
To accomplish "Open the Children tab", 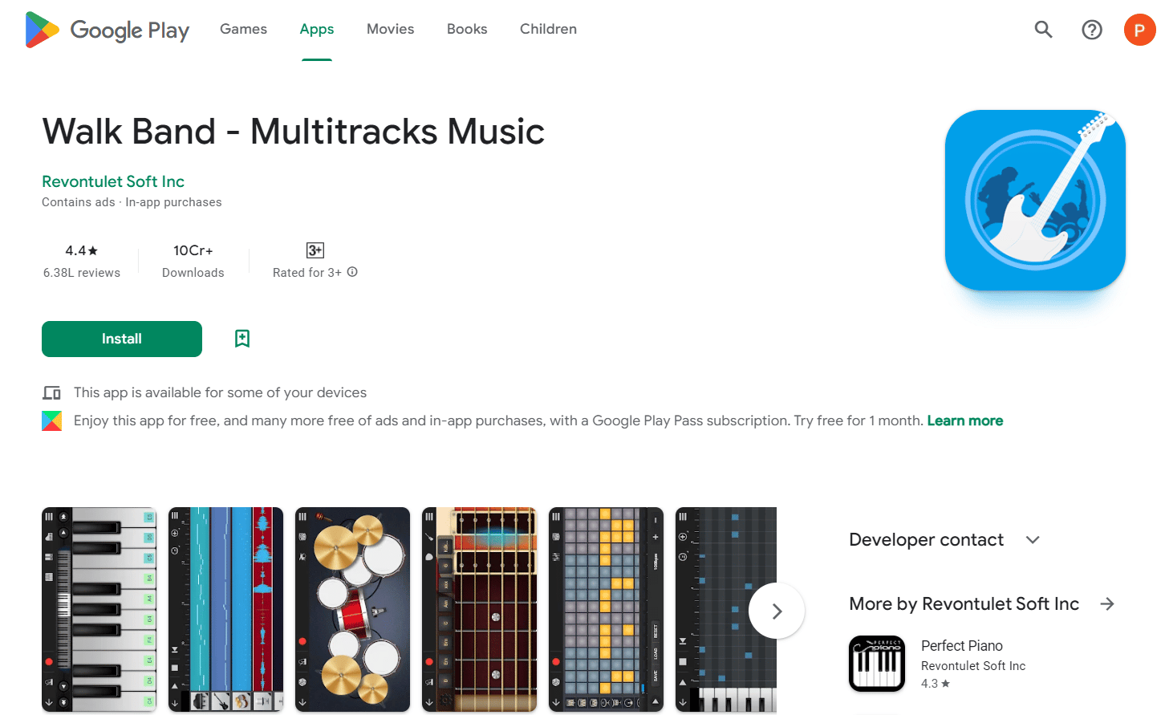I will click(548, 29).
